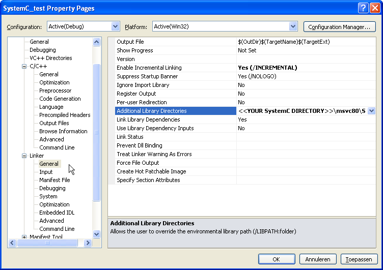Select Optimization under C/C++
Screen dimensions: 383x270
[54, 82]
